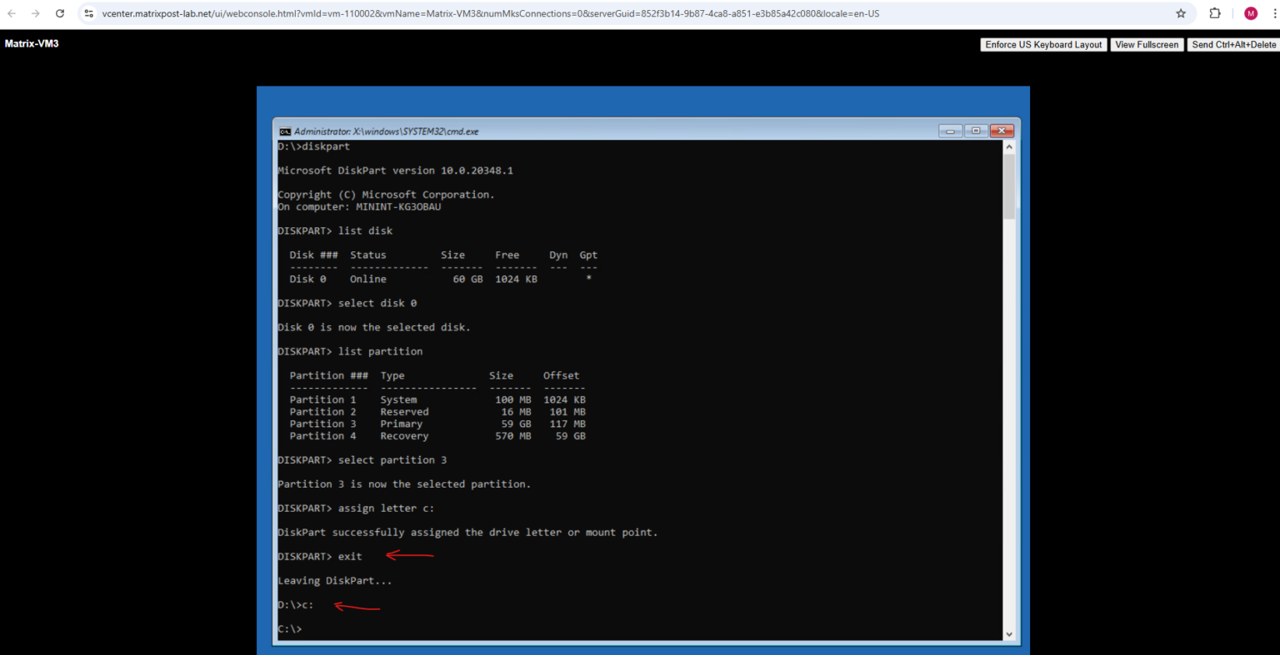
Task: Click the cmd.exe window system icon
Action: (284, 131)
